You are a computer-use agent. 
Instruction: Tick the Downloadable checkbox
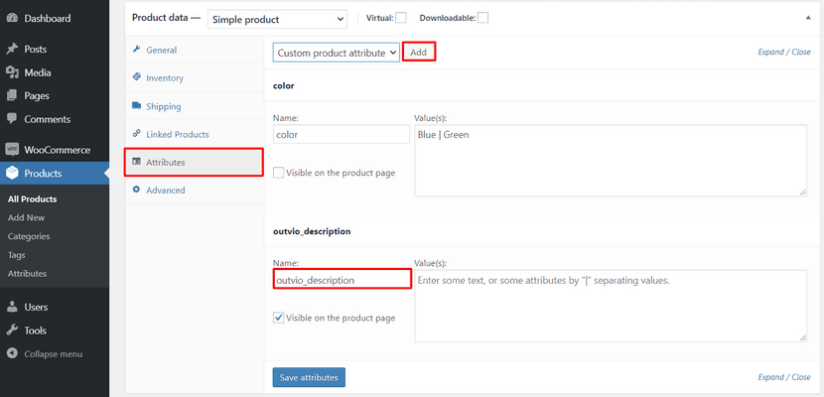[x=482, y=17]
